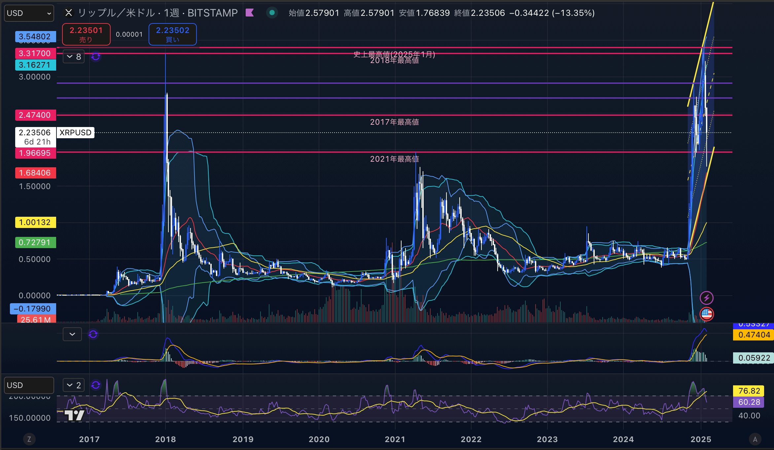774x450 pixels.
Task: Click the 2021 label on time axis
Action: [395, 439]
